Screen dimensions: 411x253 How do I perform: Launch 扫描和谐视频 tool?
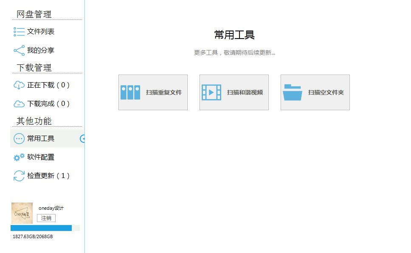[x=234, y=92]
